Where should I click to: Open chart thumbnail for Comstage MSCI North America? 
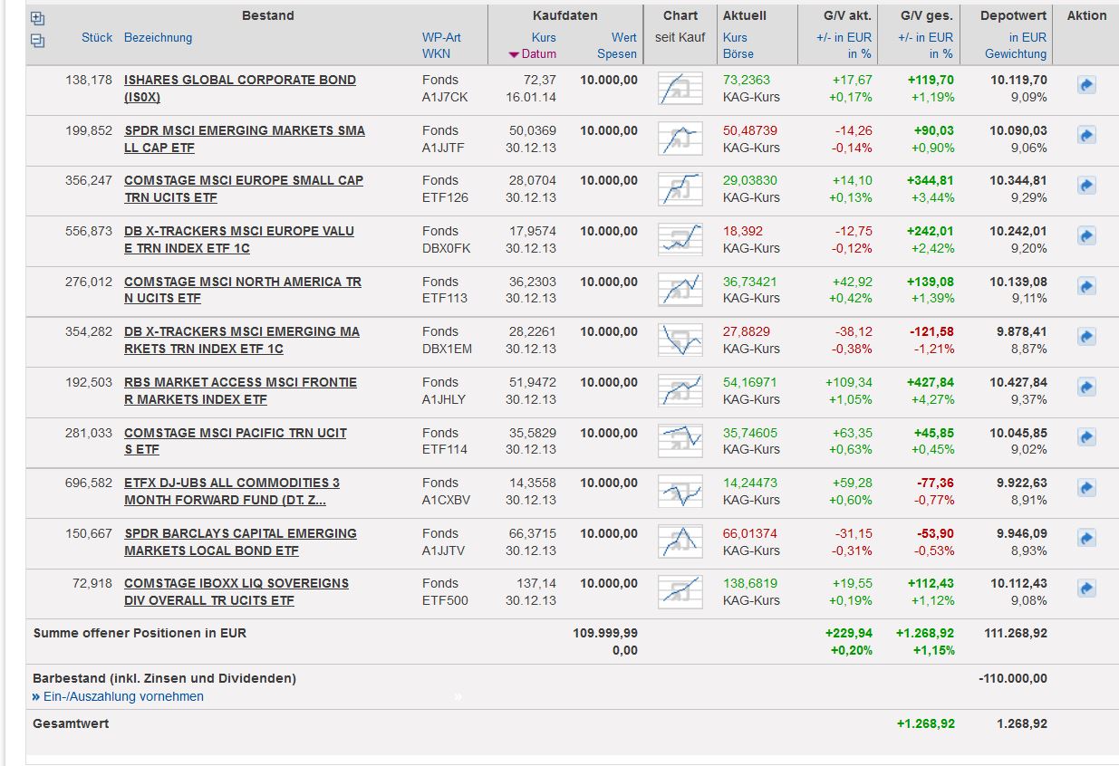pos(680,290)
